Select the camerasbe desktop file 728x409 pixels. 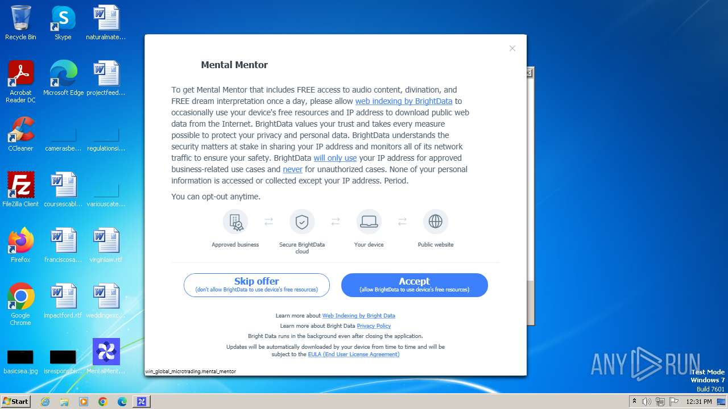coord(63,139)
